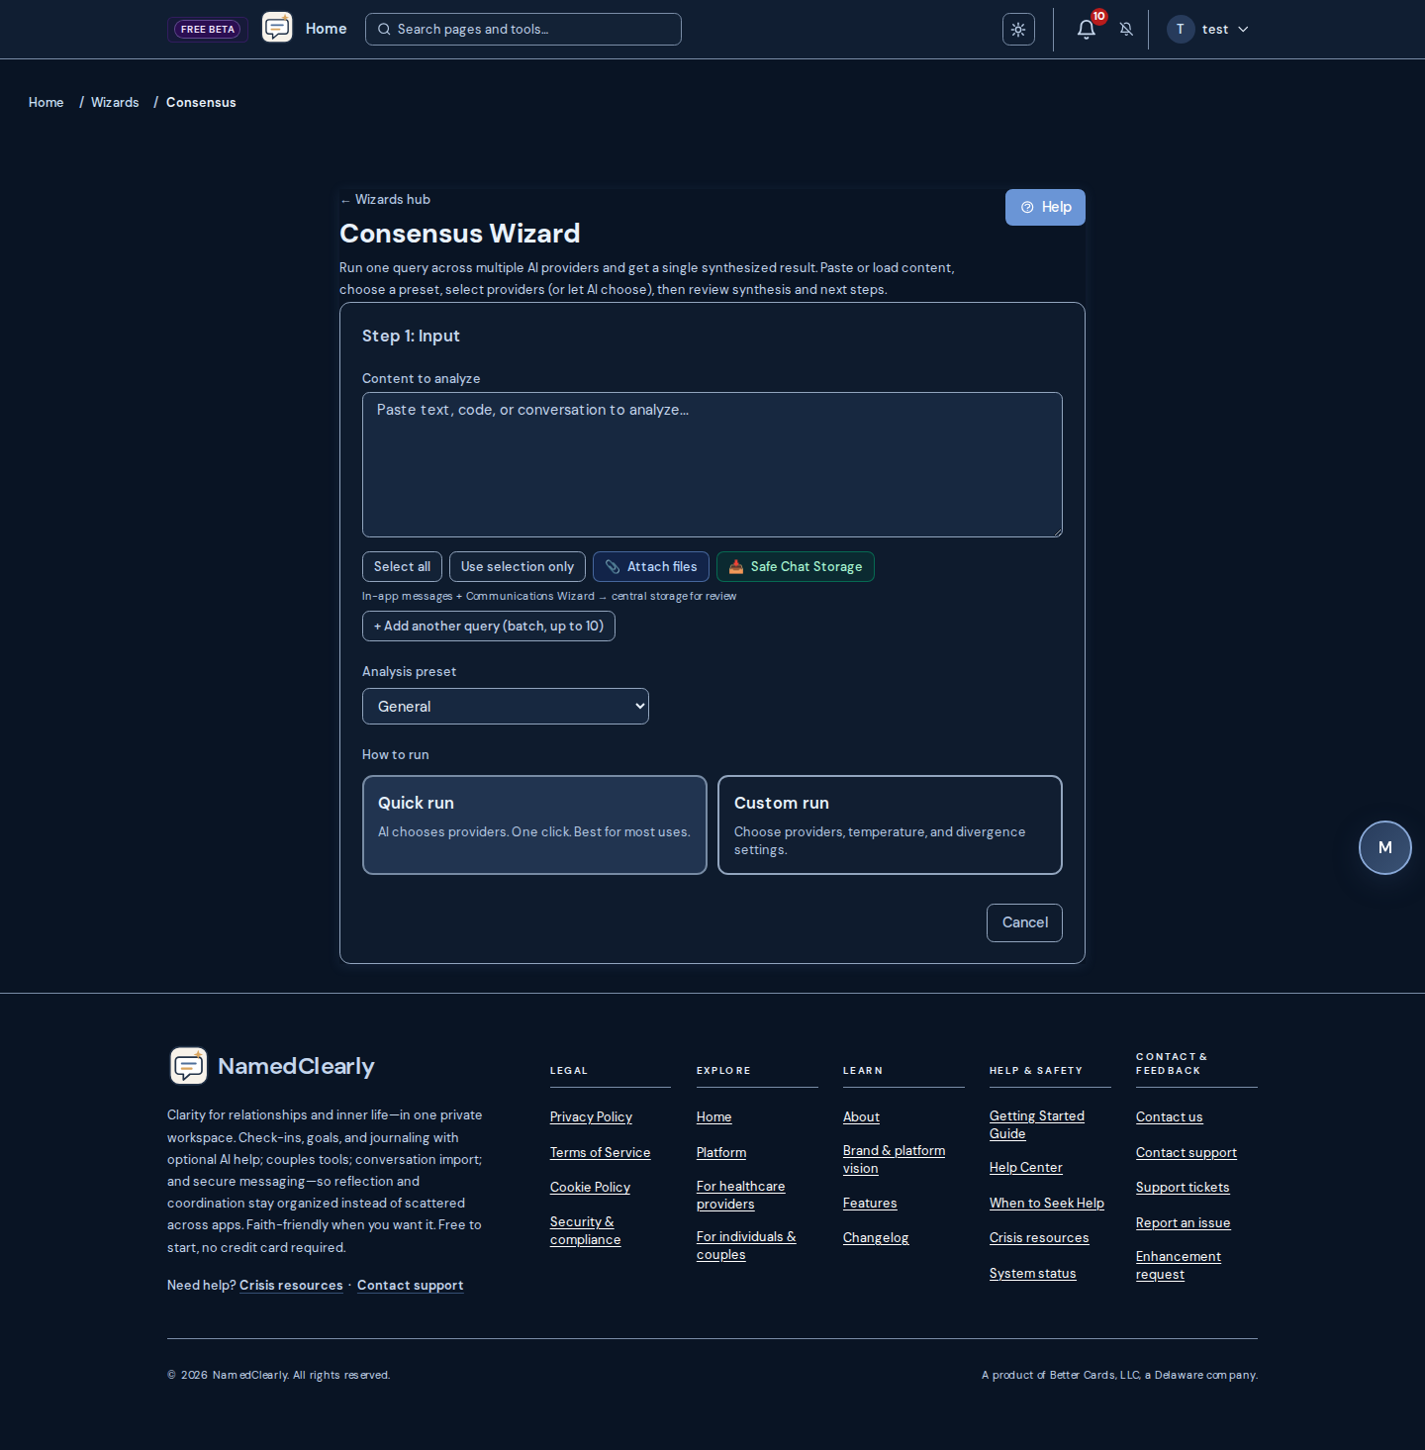This screenshot has height=1450, width=1425.
Task: Go back to Wizards hub
Action: point(386,199)
